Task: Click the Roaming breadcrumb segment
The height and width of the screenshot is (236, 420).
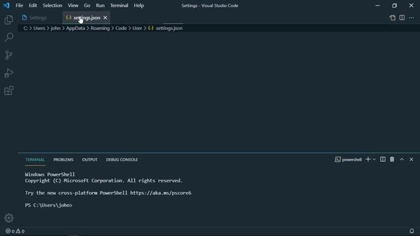Action: click(x=100, y=28)
